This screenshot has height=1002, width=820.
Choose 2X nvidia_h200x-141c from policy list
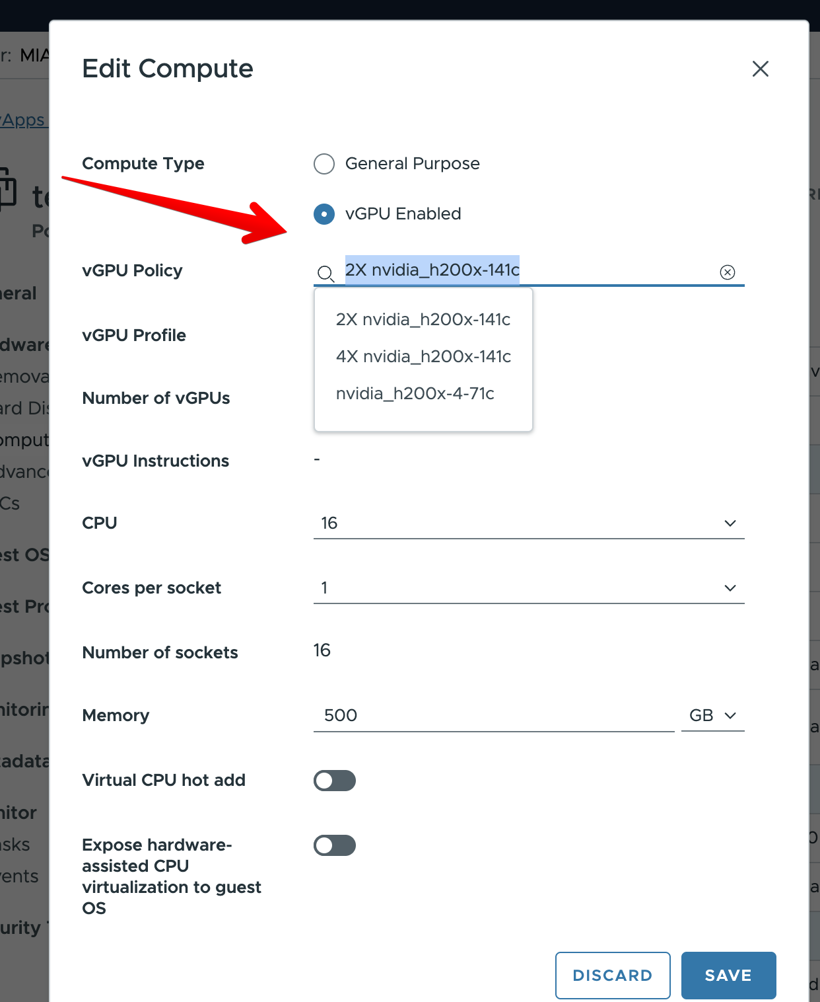(423, 319)
